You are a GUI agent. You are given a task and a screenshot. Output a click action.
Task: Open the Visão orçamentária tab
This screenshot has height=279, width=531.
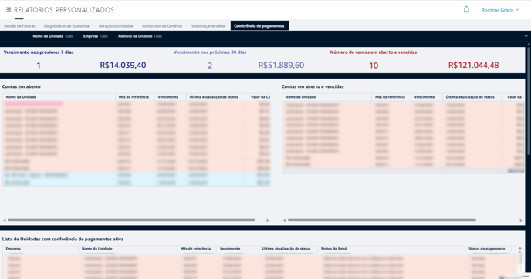click(x=208, y=25)
